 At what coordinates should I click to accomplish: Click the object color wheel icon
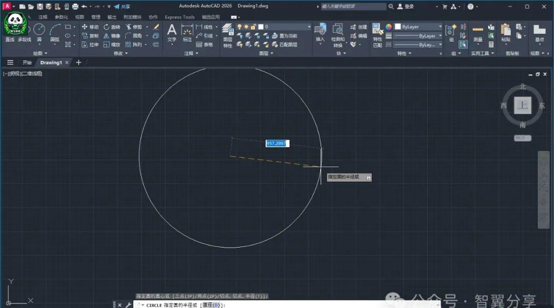pos(389,27)
